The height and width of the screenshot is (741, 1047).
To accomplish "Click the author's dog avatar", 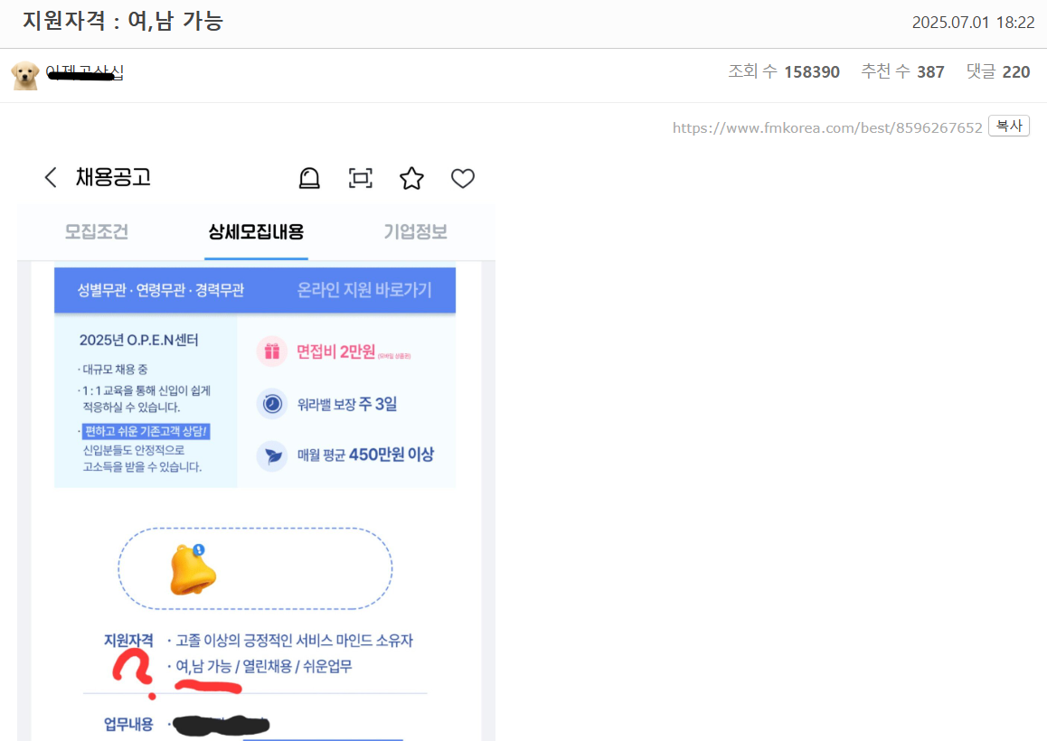I will tap(25, 75).
